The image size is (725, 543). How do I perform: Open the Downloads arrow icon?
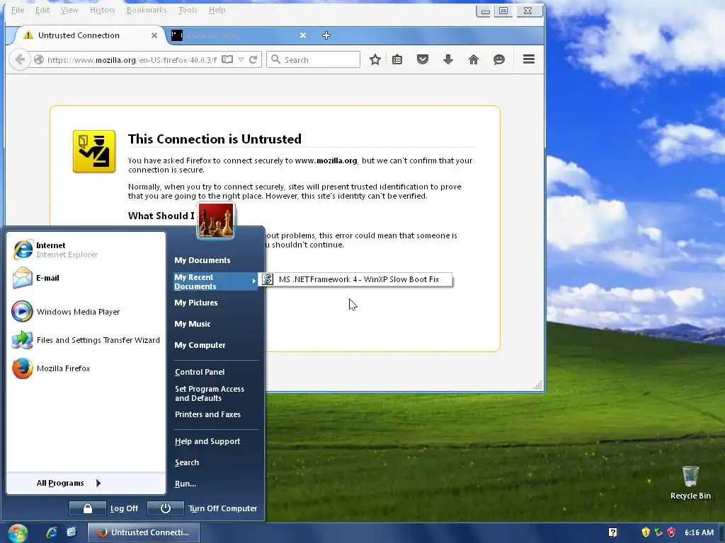448,59
